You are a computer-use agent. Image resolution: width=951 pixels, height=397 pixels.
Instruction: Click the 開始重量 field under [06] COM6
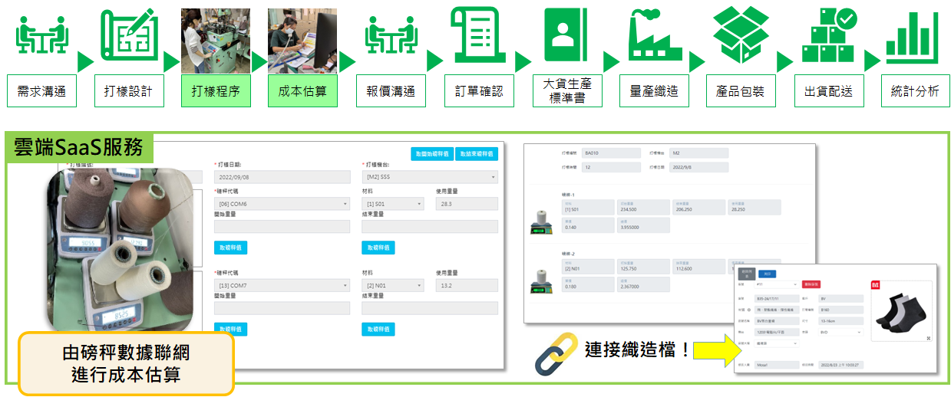(281, 227)
